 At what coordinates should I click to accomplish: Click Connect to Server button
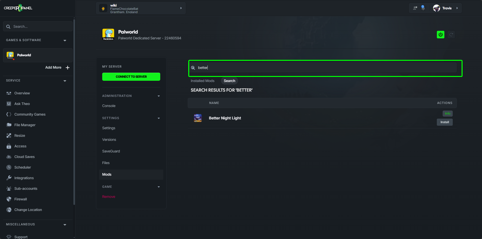click(131, 77)
